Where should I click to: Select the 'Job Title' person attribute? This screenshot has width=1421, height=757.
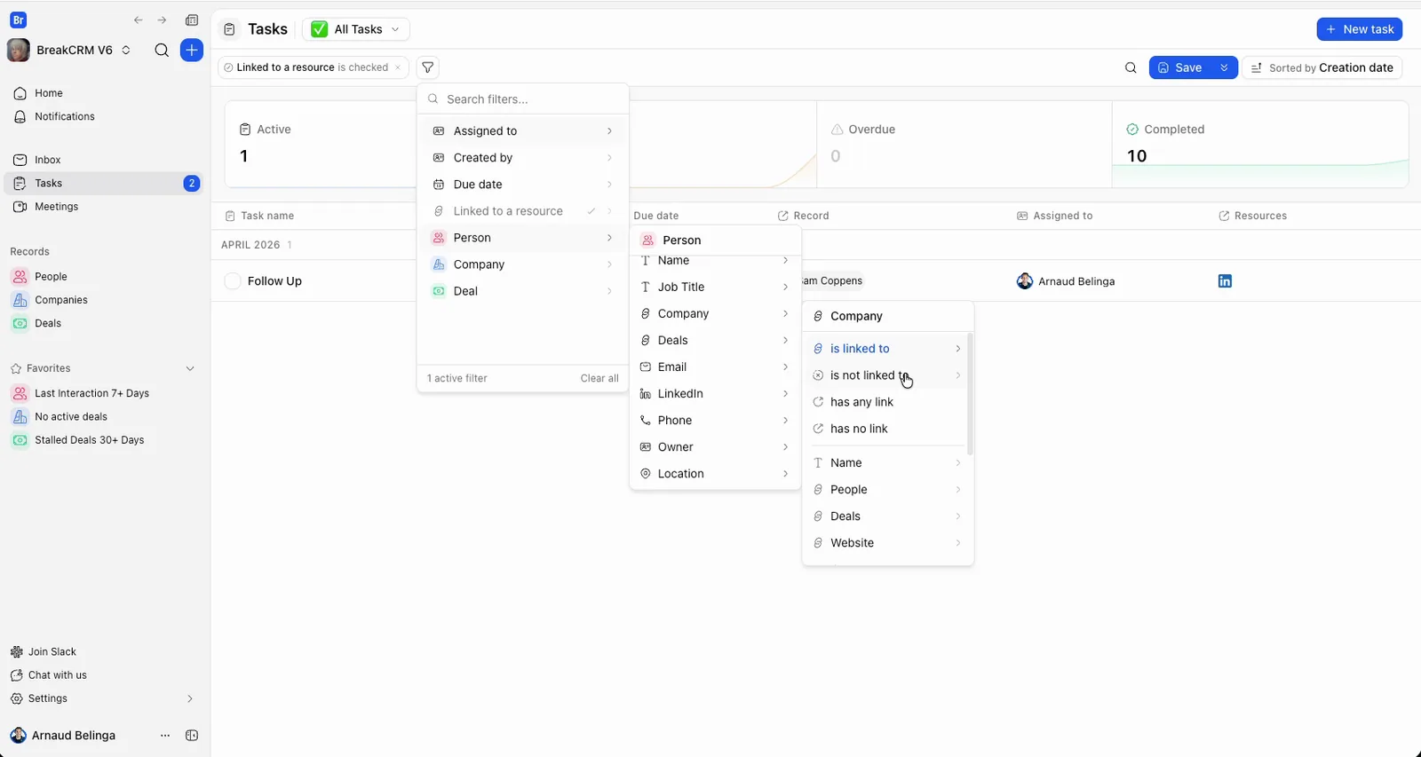click(715, 288)
